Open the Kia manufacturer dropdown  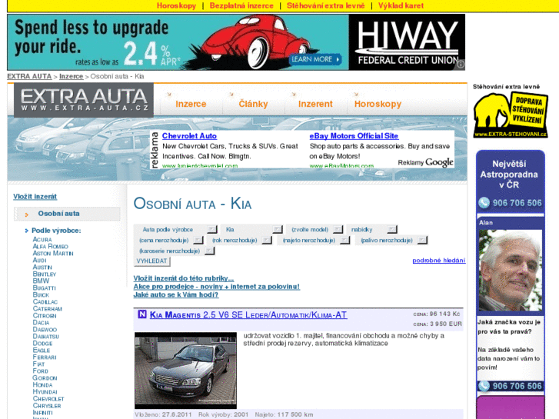click(x=251, y=229)
